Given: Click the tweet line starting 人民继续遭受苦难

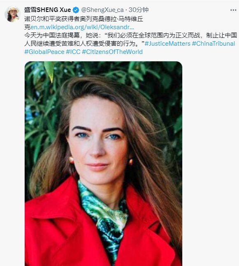Looking at the screenshot, I should click(84, 44).
